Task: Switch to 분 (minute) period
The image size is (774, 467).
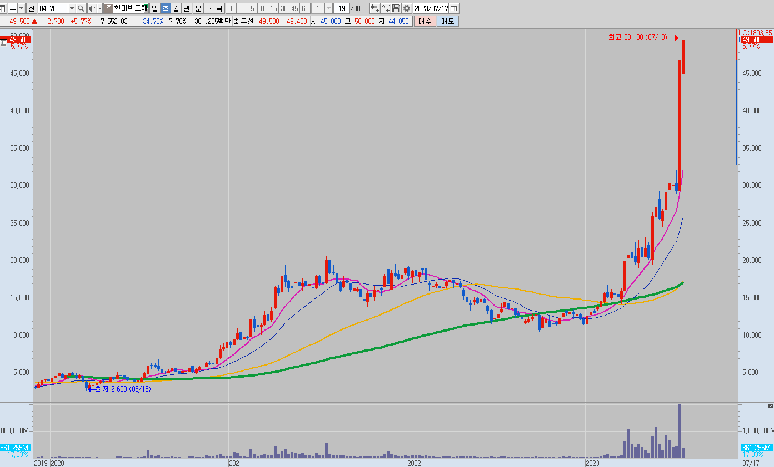Action: (198, 8)
